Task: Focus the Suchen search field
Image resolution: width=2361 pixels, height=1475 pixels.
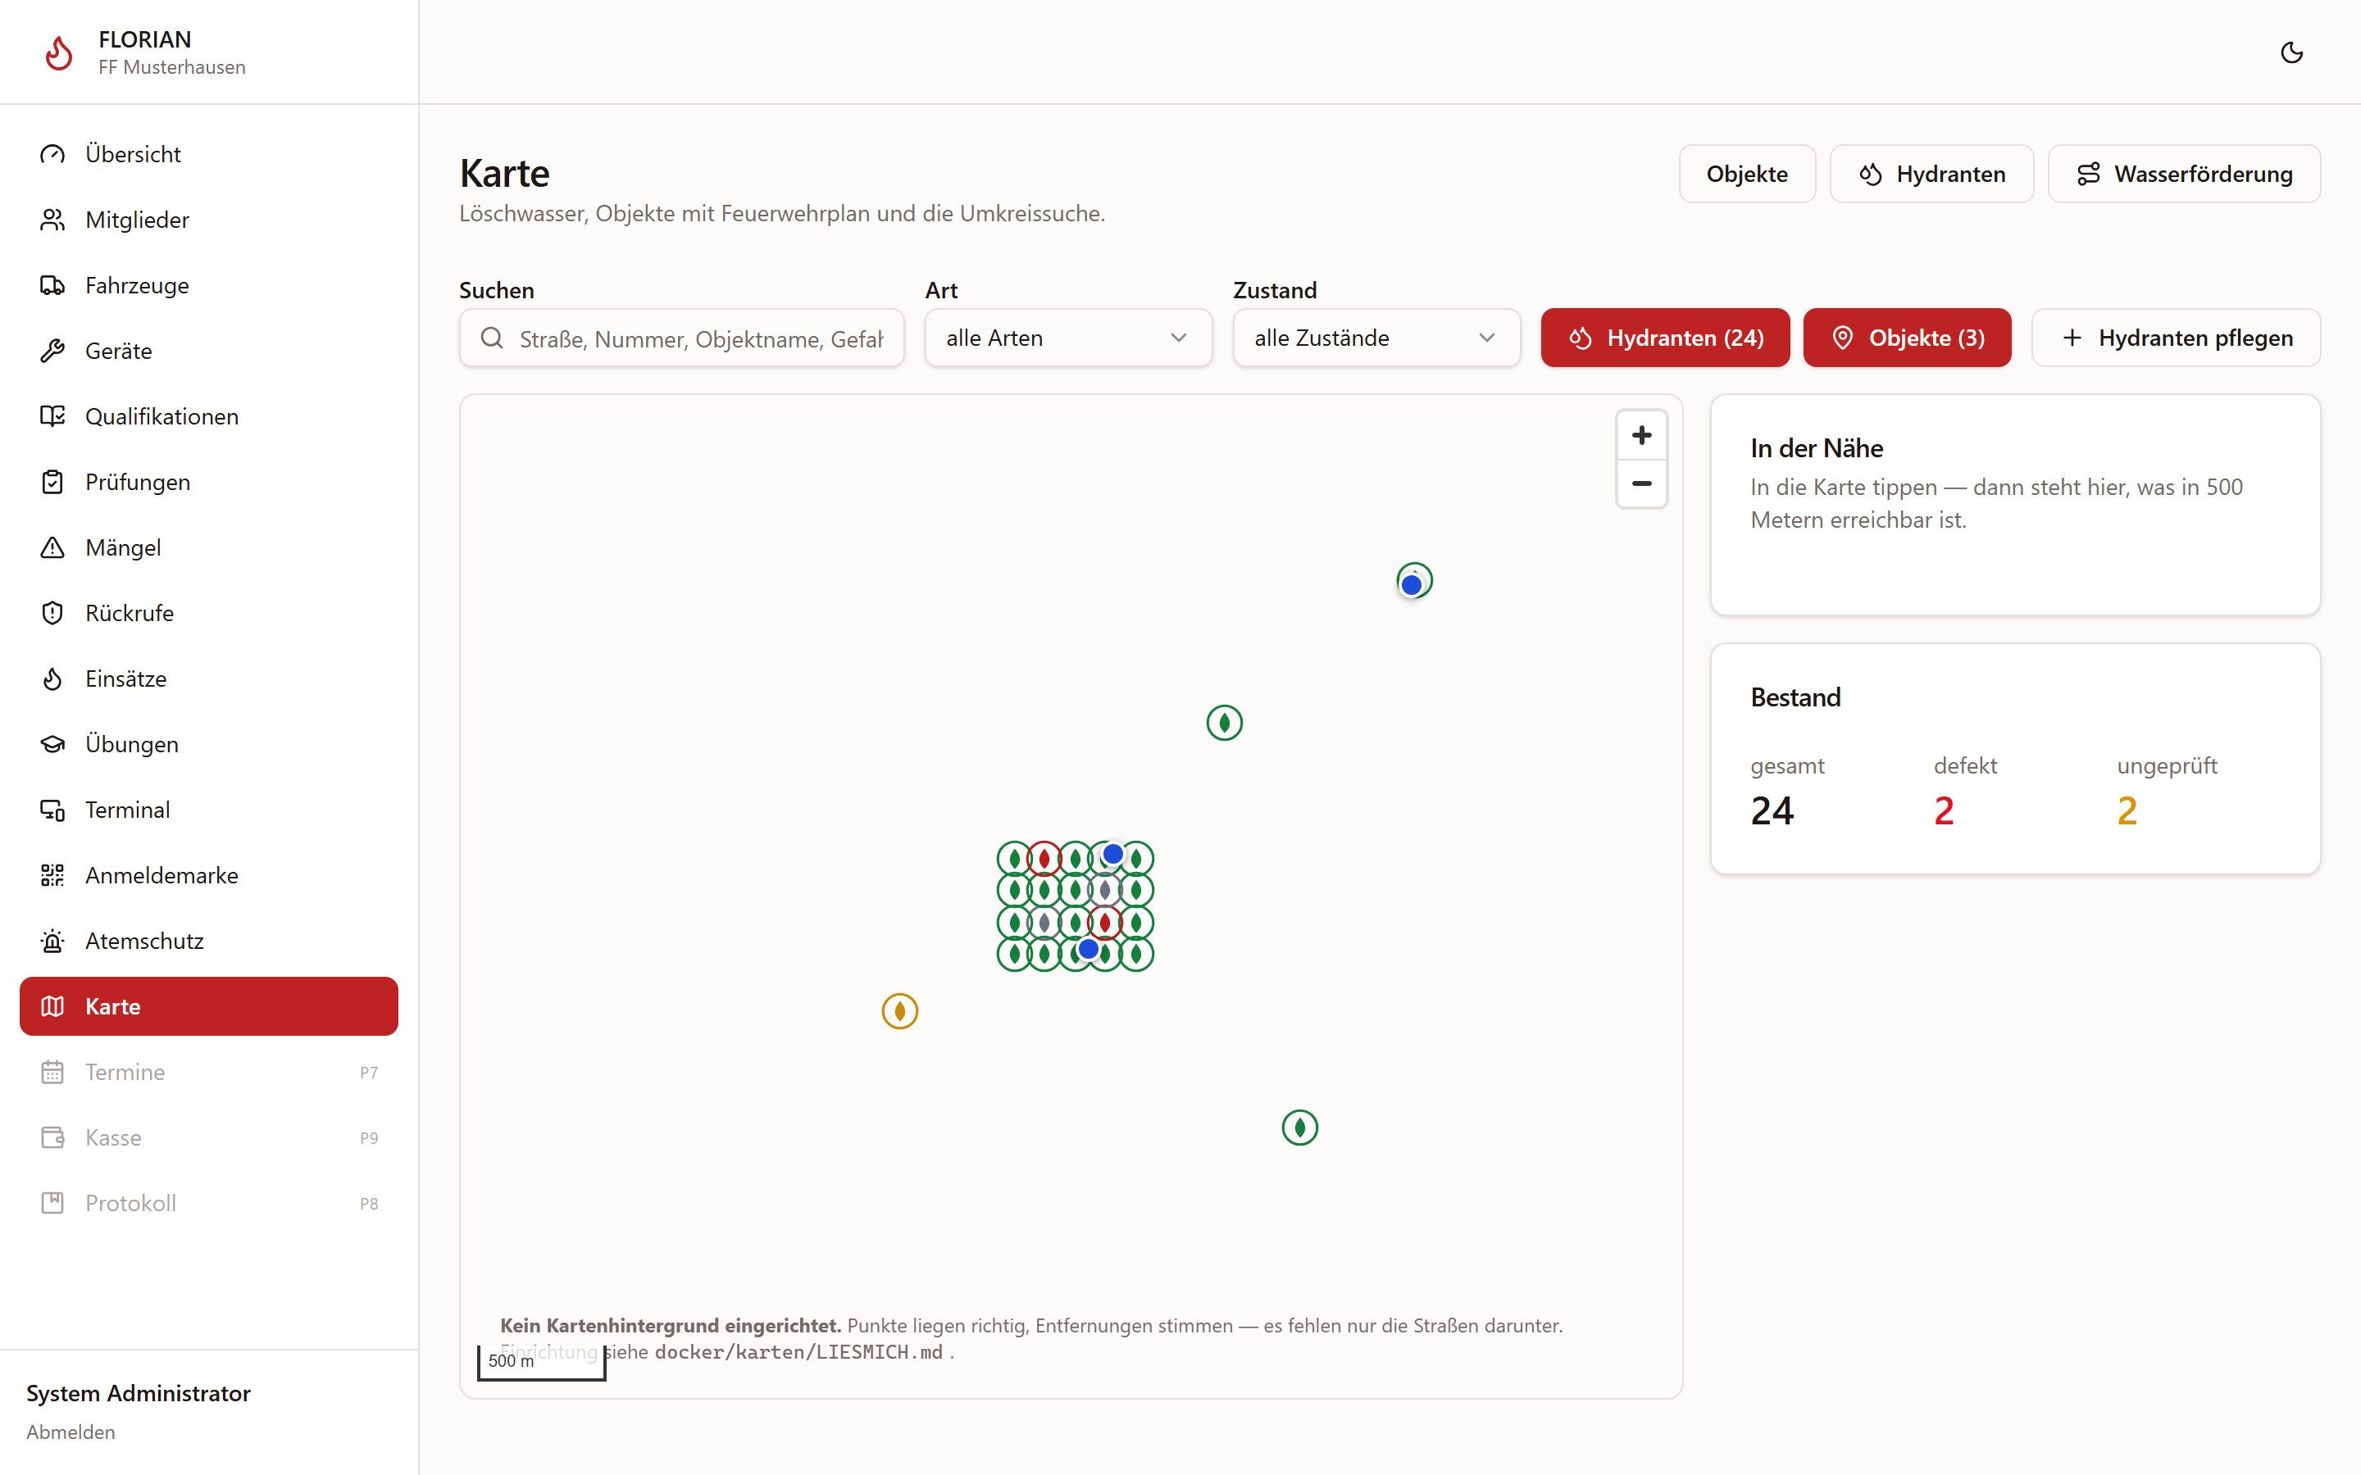Action: 682,338
